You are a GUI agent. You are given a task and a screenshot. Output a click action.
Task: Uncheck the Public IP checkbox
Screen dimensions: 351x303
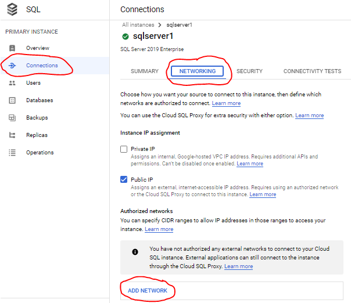point(124,179)
